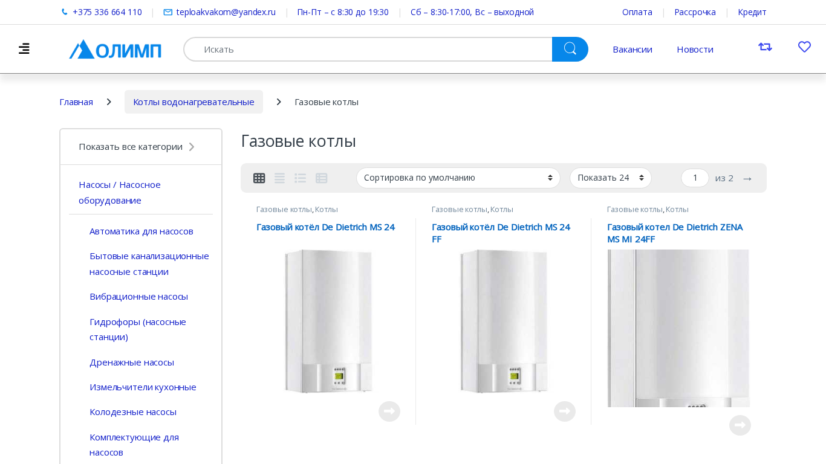The height and width of the screenshot is (464, 826).
Task: Click the phone icon in top bar
Action: click(65, 12)
